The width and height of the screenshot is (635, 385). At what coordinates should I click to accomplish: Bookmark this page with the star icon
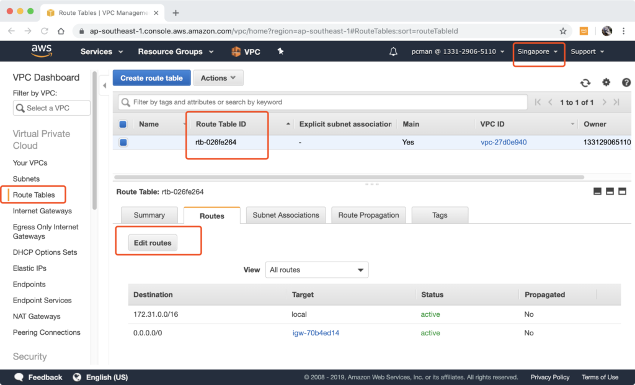point(563,31)
